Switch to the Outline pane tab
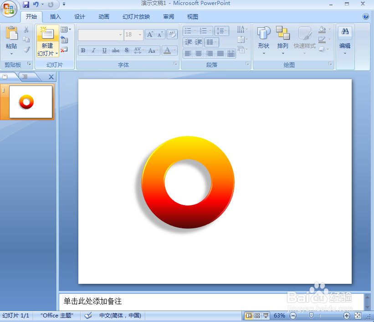The height and width of the screenshot is (322, 374). 25,76
